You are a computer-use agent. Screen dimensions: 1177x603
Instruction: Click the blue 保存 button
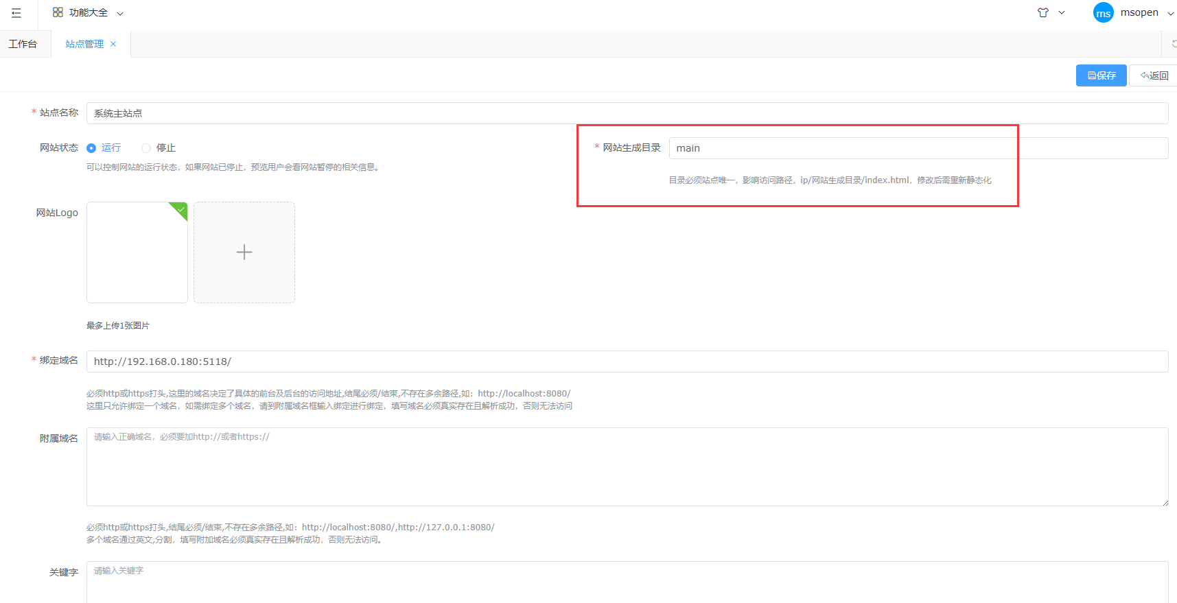tap(1101, 75)
